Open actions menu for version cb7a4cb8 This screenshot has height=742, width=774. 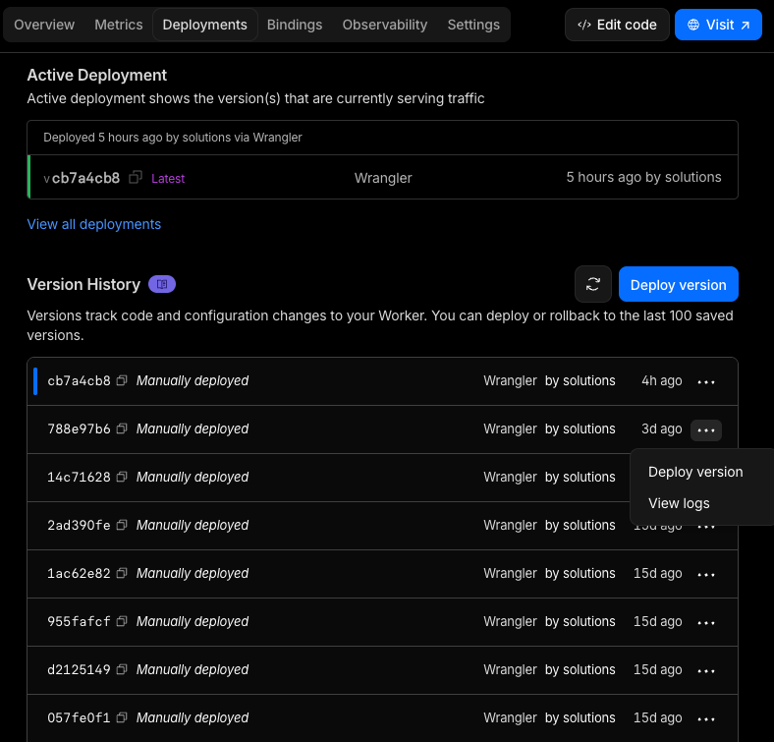pos(706,381)
